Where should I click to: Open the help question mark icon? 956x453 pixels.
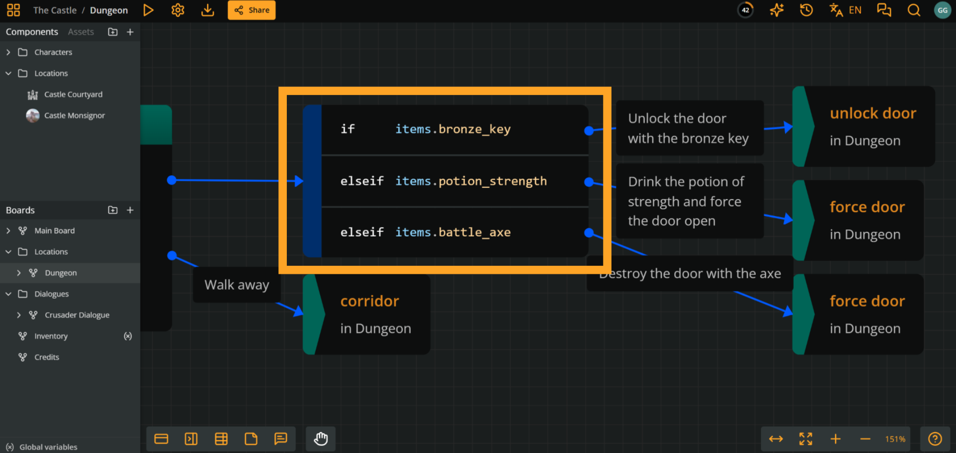point(935,439)
